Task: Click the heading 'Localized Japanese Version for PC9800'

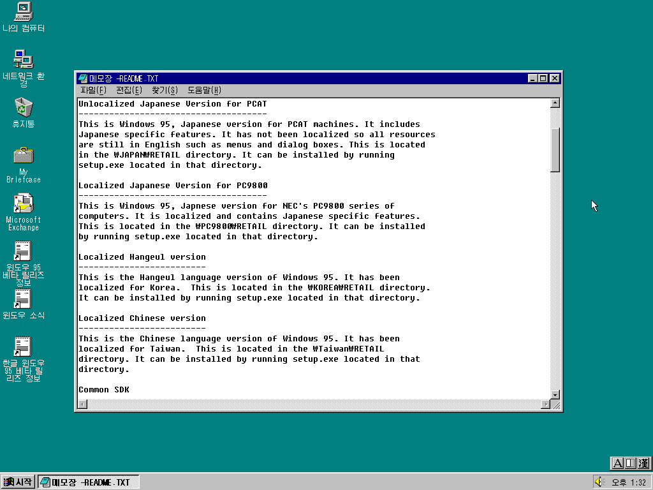Action: tap(173, 186)
